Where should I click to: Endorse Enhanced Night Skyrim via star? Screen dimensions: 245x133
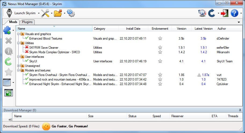tap(160, 84)
